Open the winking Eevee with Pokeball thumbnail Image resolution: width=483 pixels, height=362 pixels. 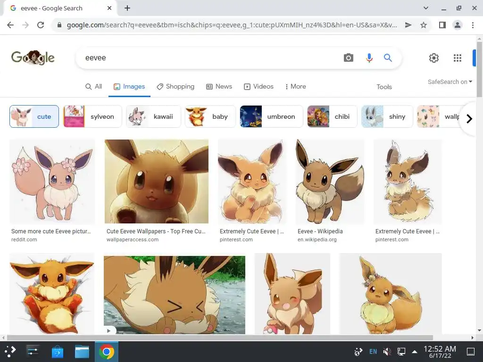(292, 294)
